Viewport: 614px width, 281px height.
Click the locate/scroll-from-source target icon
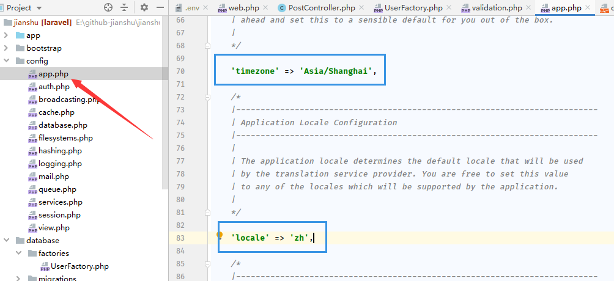(x=108, y=7)
